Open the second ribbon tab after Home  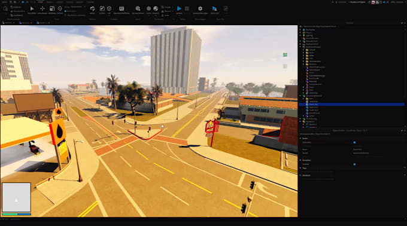(50, 2)
